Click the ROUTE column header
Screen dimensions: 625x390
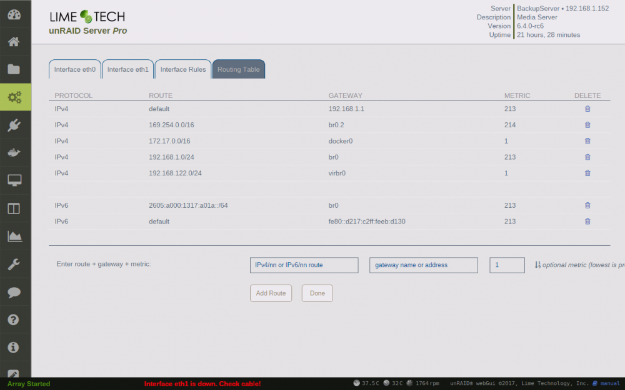tap(161, 95)
